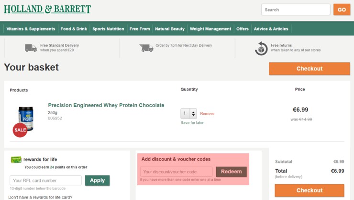The image size is (354, 200).
Task: Focus the discount/voucher code field
Action: pos(177,172)
